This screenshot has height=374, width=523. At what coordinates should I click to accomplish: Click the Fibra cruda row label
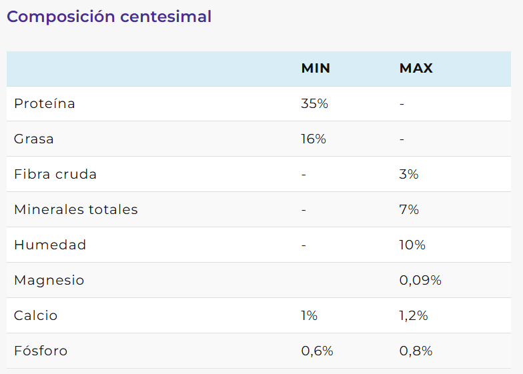point(55,175)
